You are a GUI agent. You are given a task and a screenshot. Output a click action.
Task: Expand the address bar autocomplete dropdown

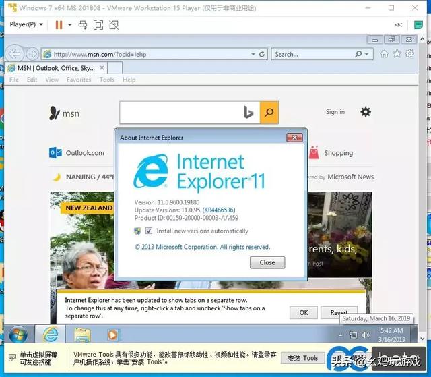(x=253, y=54)
